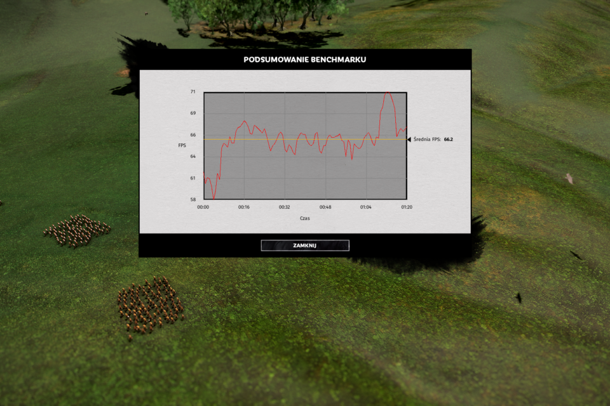Click the 01:20 time axis label
The height and width of the screenshot is (406, 610).
(406, 207)
